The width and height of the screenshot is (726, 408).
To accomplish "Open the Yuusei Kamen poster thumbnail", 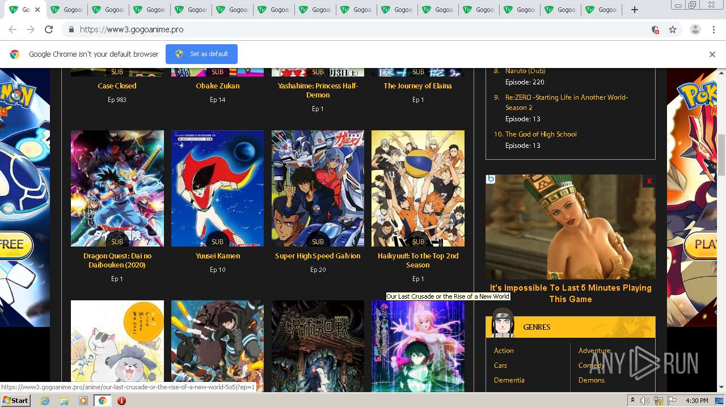I will 217,188.
